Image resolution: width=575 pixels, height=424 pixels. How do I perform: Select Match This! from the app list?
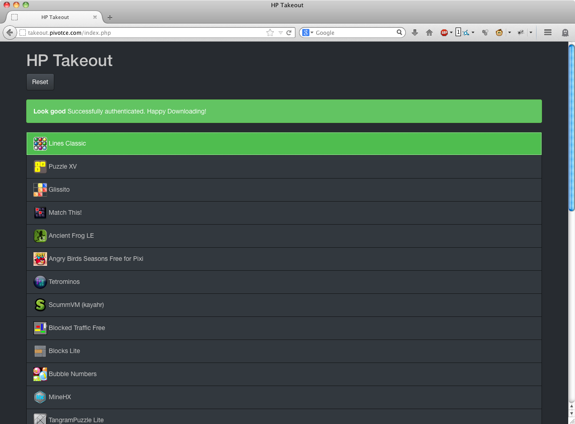coord(284,213)
